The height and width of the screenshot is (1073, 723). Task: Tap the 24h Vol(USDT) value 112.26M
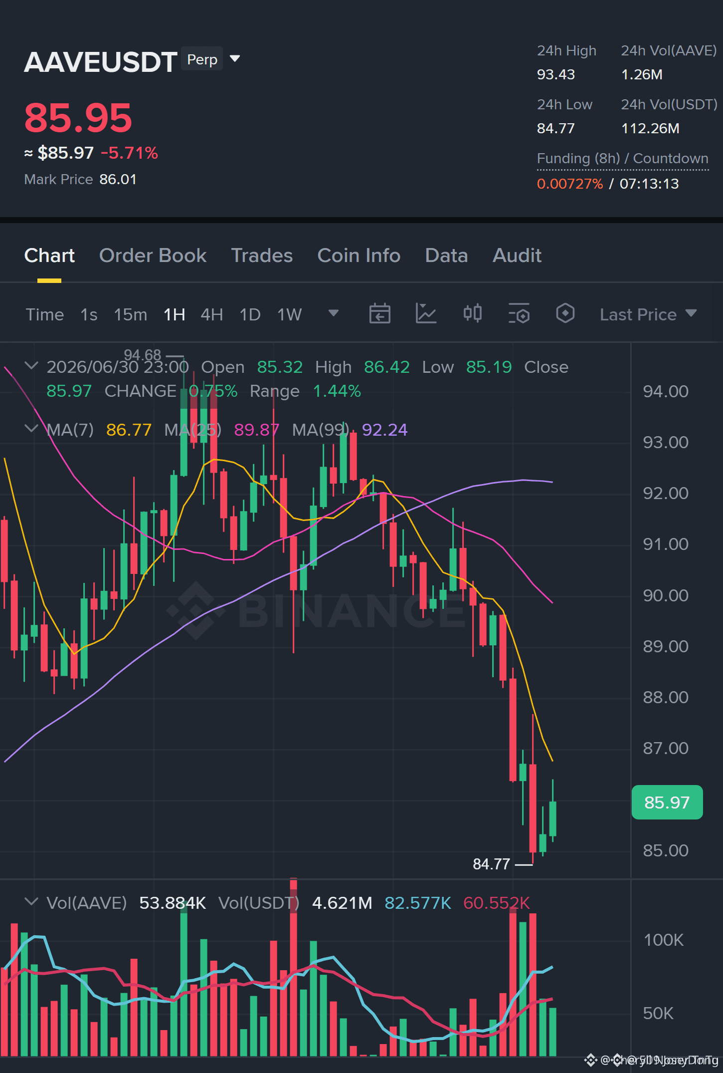650,128
